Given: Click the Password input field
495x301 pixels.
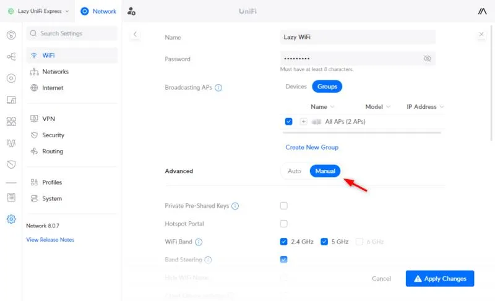Looking at the screenshot, I should pyautogui.click(x=358, y=59).
